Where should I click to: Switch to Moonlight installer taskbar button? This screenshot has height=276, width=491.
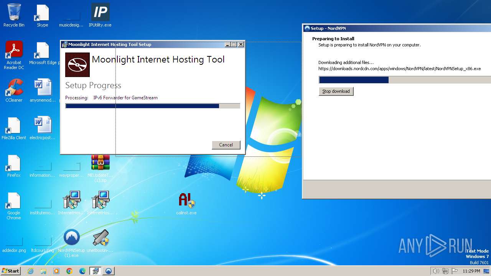96,271
